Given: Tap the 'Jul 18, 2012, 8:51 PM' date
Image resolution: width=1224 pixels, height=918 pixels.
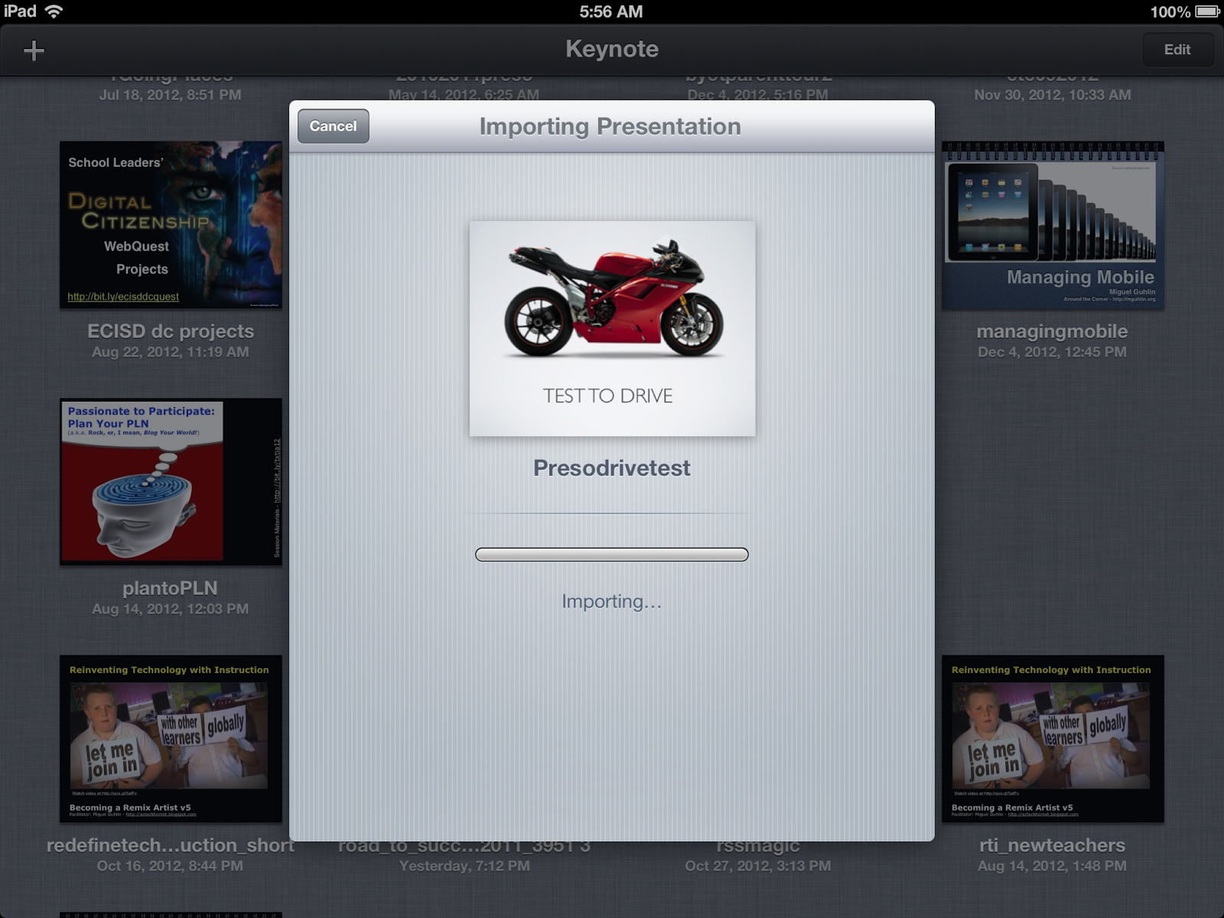Looking at the screenshot, I should point(170,95).
